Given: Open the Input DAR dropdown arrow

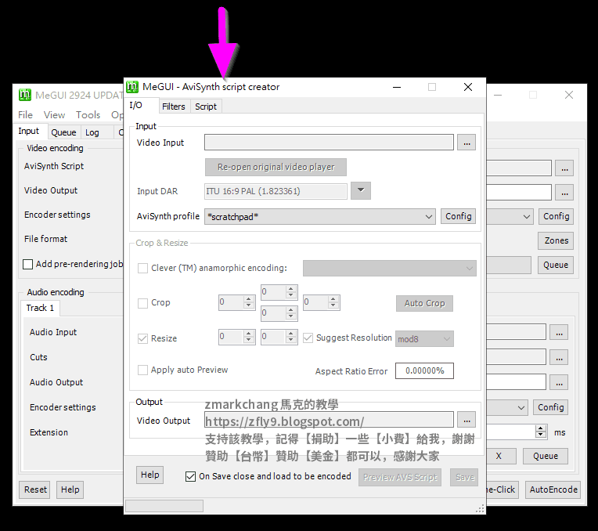Looking at the screenshot, I should [361, 190].
